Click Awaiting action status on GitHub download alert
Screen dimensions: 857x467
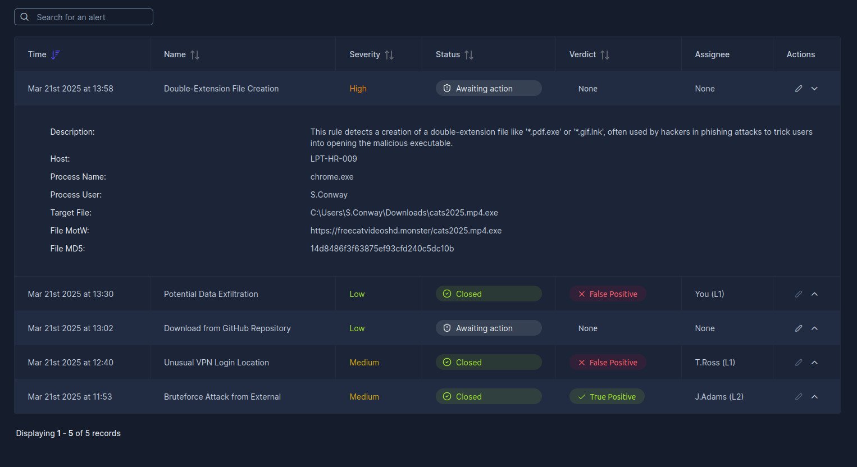[x=488, y=328]
